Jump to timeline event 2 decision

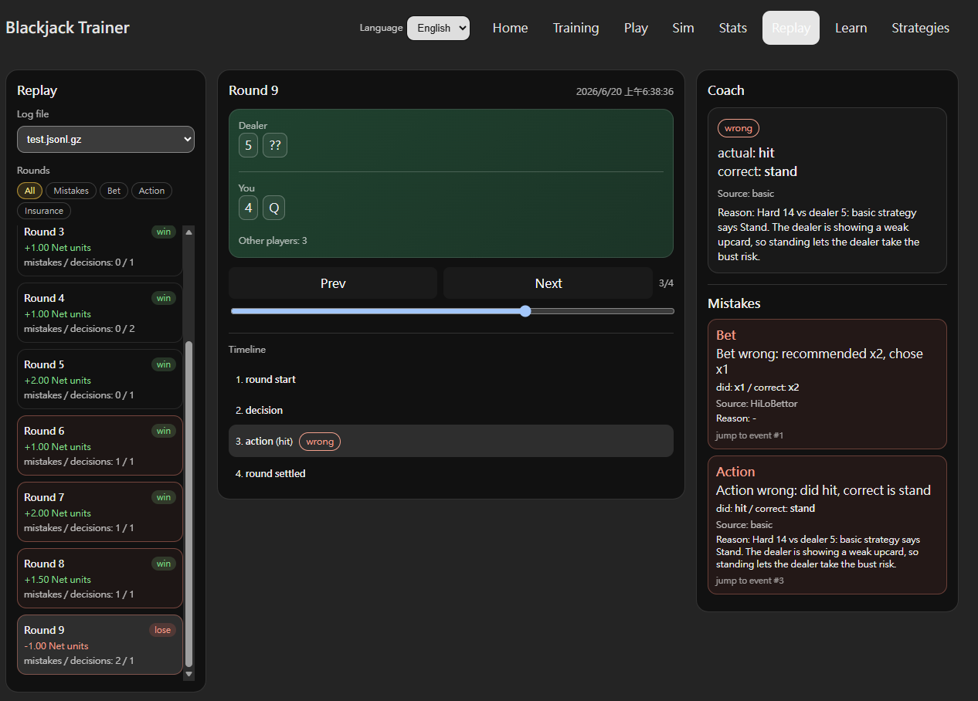pos(451,410)
